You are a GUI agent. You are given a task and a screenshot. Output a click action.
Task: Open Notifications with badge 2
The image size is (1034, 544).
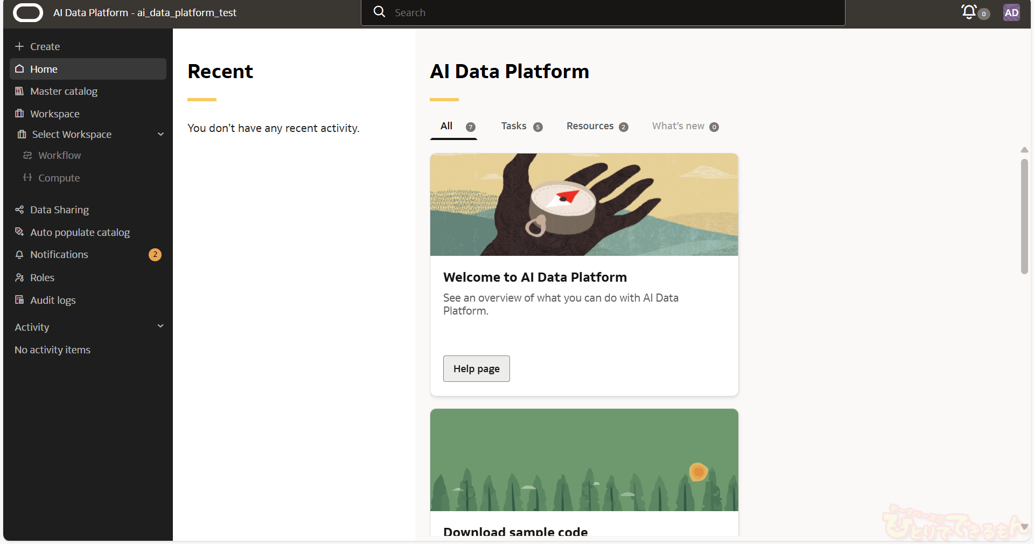click(x=59, y=255)
